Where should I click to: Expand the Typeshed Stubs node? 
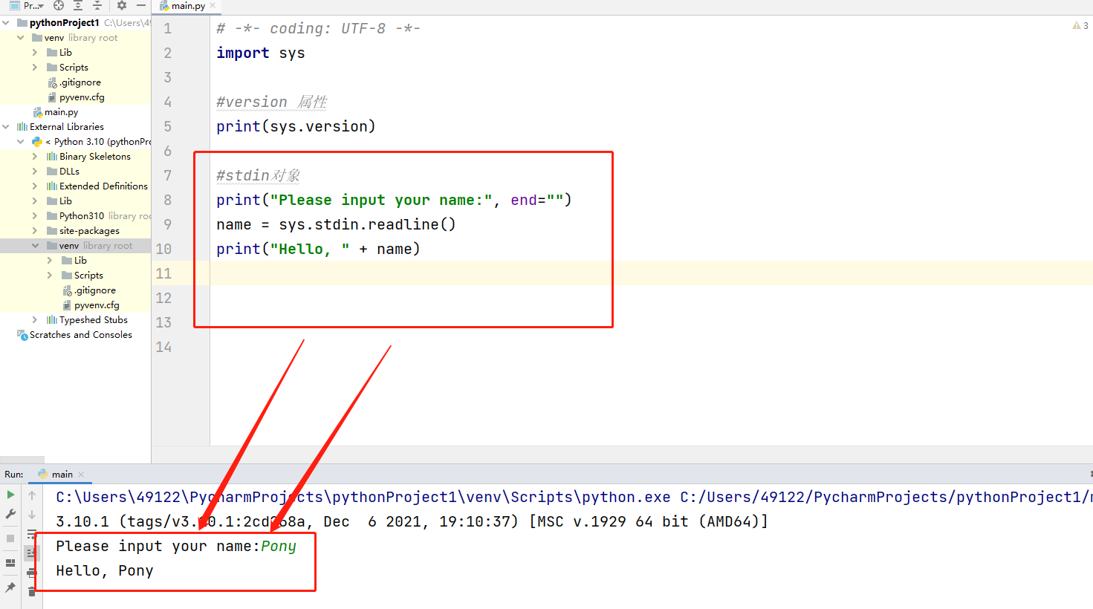coord(35,320)
